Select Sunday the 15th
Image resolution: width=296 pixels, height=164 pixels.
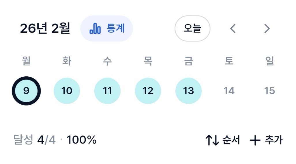tap(269, 91)
